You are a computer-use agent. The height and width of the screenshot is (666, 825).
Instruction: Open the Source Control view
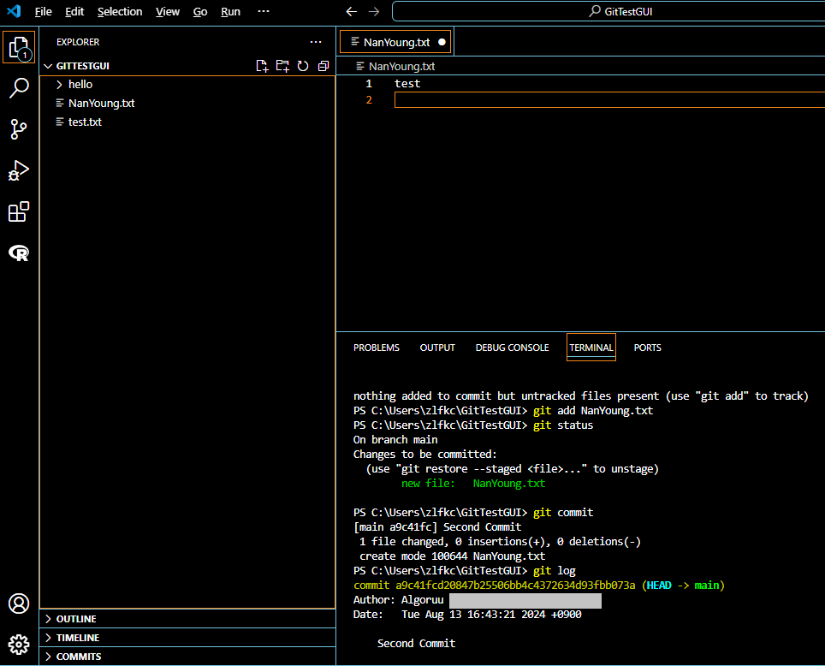pyautogui.click(x=19, y=129)
